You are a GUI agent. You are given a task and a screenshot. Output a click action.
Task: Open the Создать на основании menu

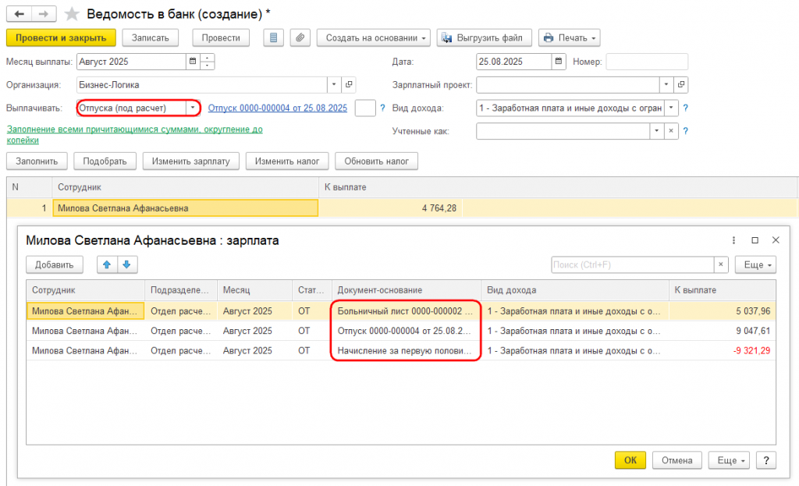[x=374, y=37]
